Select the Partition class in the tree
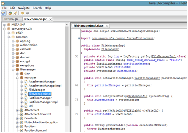The image size is (188, 133). pos(30,126)
